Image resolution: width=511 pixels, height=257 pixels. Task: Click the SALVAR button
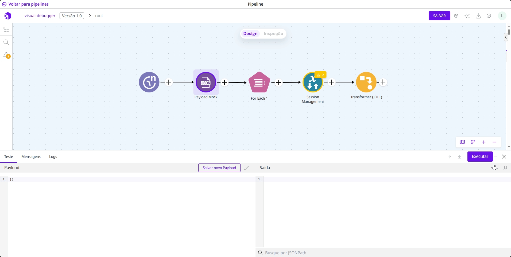click(439, 16)
